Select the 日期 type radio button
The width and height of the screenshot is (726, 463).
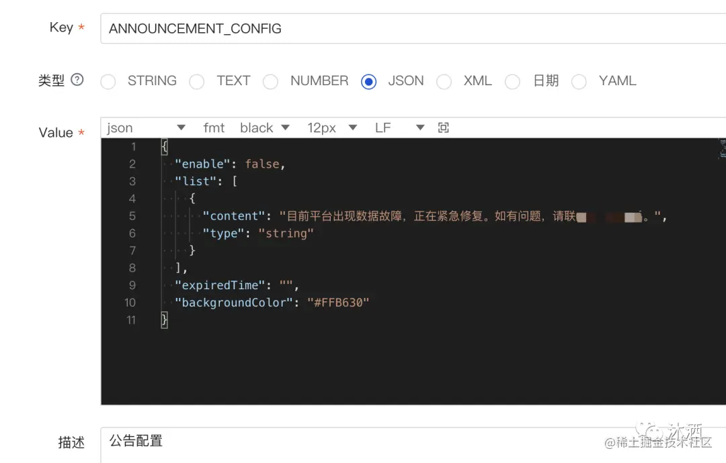[512, 82]
